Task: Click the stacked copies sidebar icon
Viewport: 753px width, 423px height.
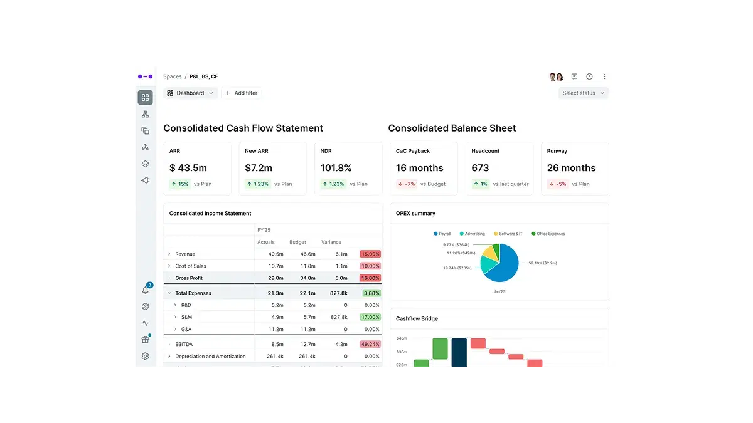Action: pyautogui.click(x=145, y=130)
